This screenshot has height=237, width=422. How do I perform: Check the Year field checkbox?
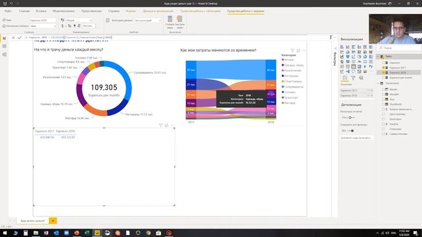click(x=384, y=99)
